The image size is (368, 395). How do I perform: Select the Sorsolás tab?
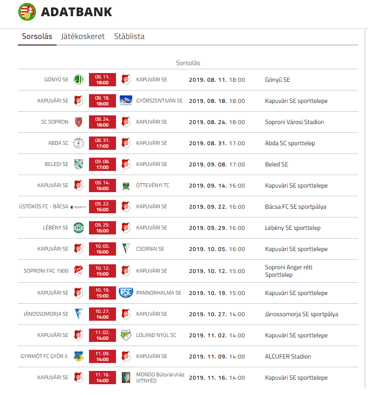37,37
